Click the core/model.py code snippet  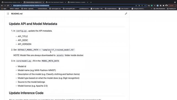click(x=24, y=61)
